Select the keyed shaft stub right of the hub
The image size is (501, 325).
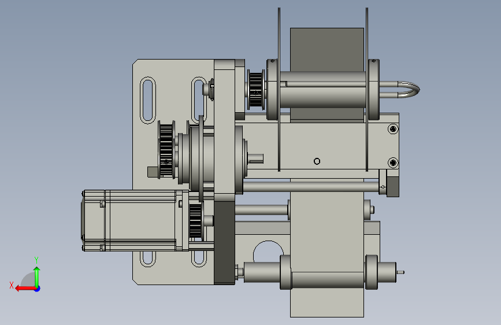pyautogui.click(x=256, y=158)
